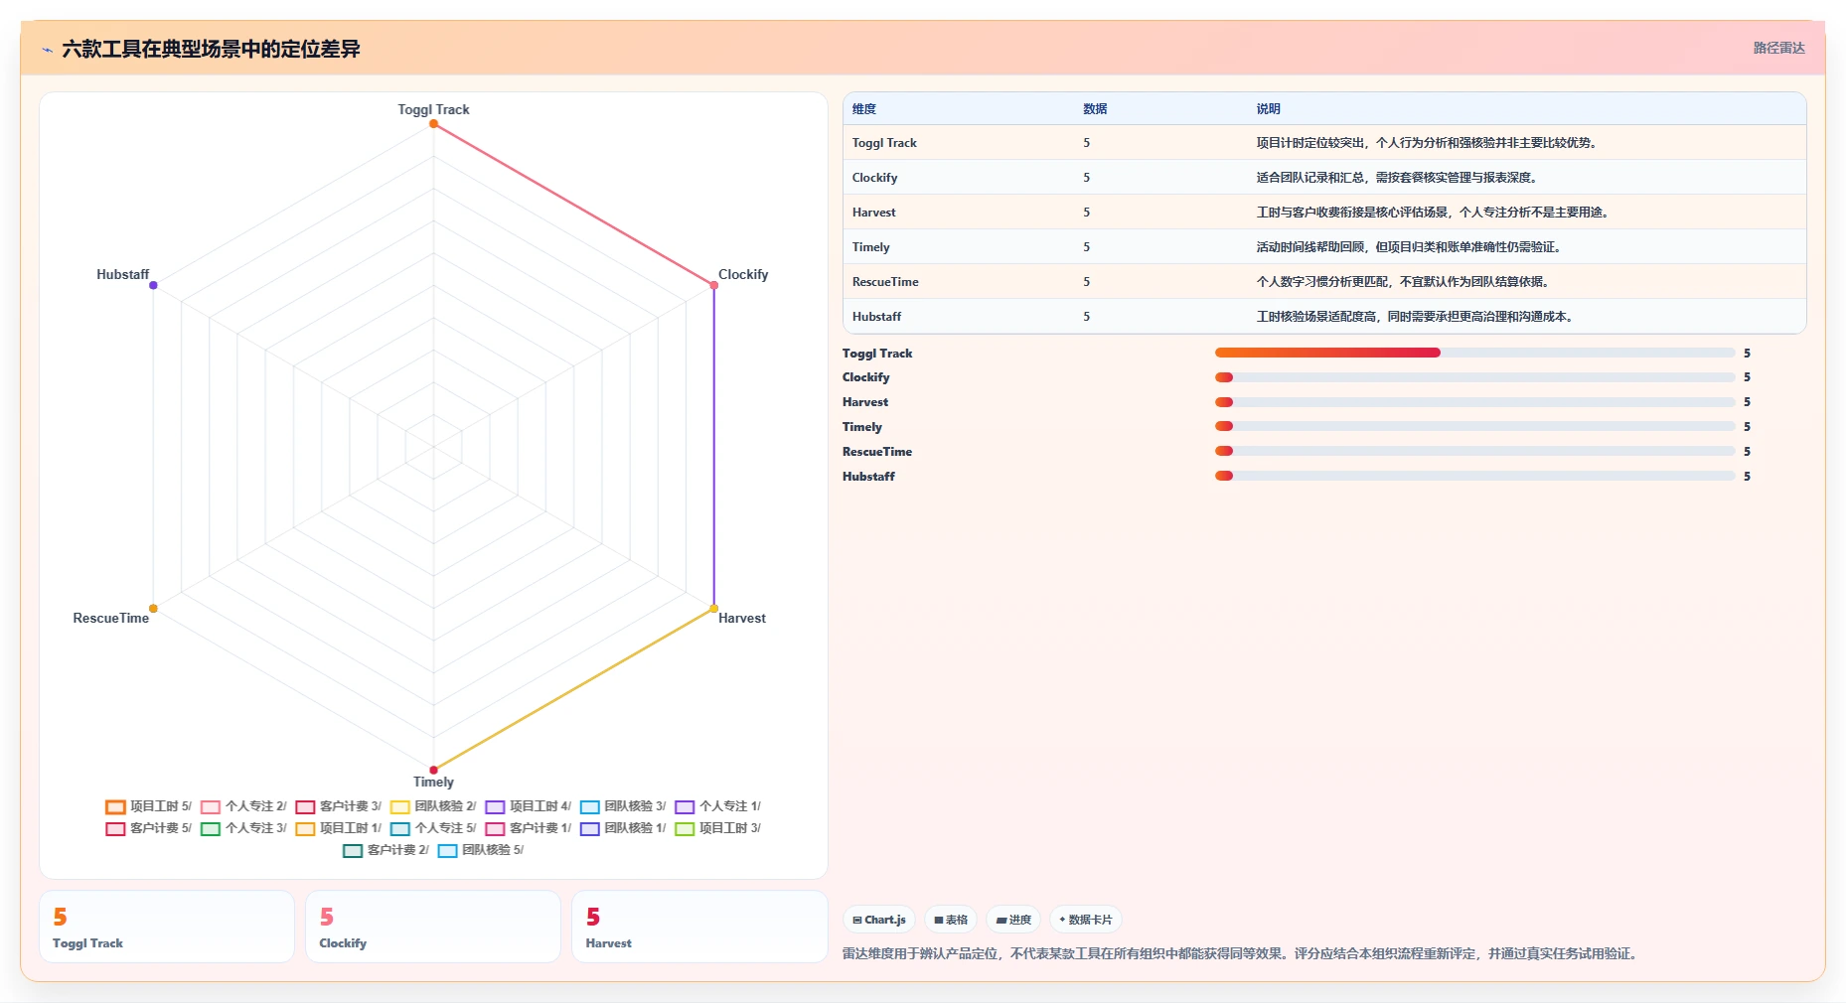This screenshot has width=1846, height=1003.
Task: Click the Harvest progress bar
Action: [x=1474, y=402]
